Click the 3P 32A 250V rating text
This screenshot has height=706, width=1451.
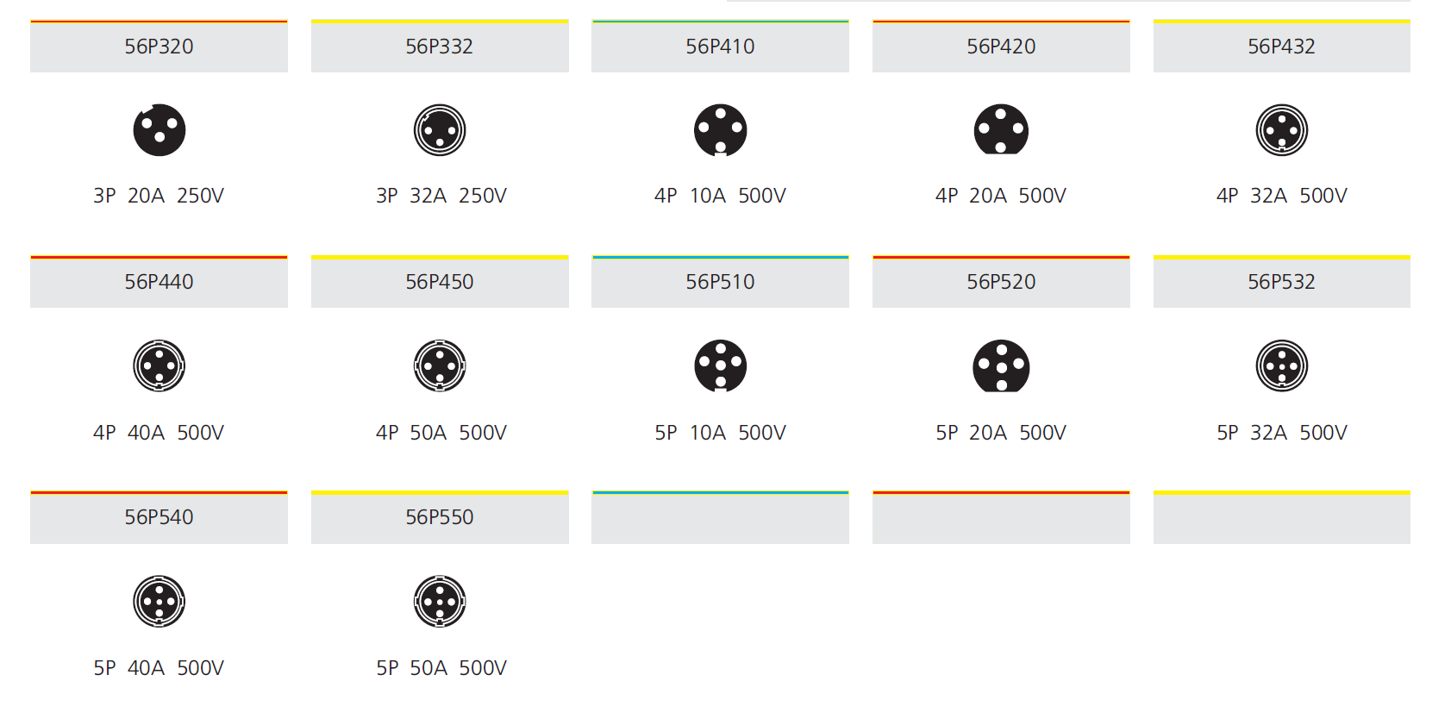click(x=441, y=196)
